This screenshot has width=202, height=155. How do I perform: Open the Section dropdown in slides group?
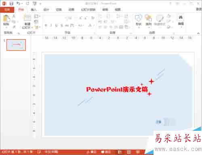[x=37, y=27]
